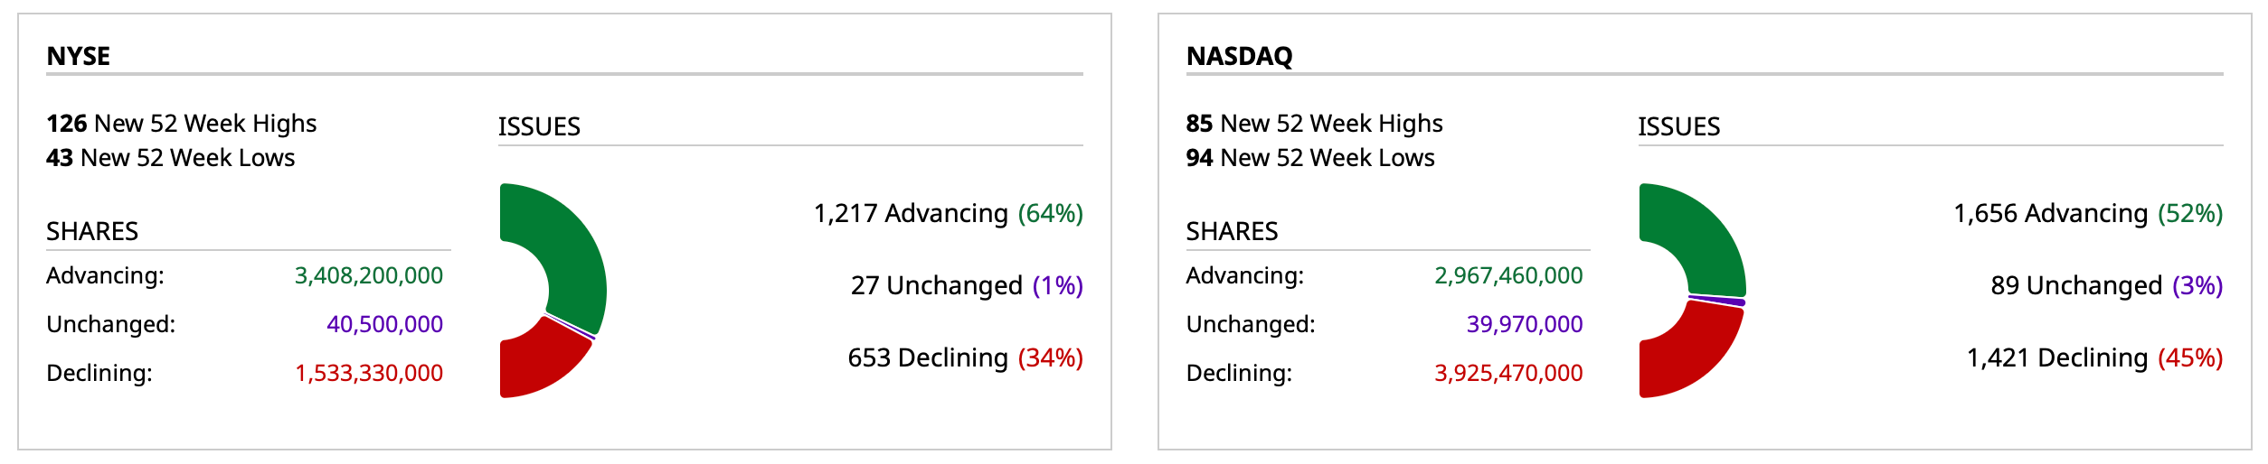Select the NYSE panel heading
2268x464 pixels.
coord(79,56)
